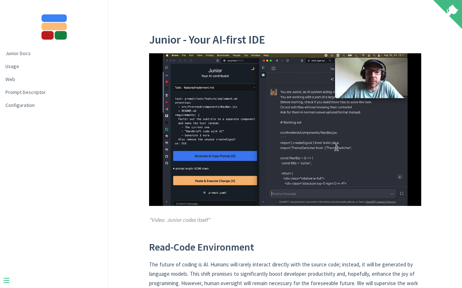The width and height of the screenshot is (462, 288).
Task: Play the 'Junior codes itself' video thumbnail
Action: (x=285, y=130)
